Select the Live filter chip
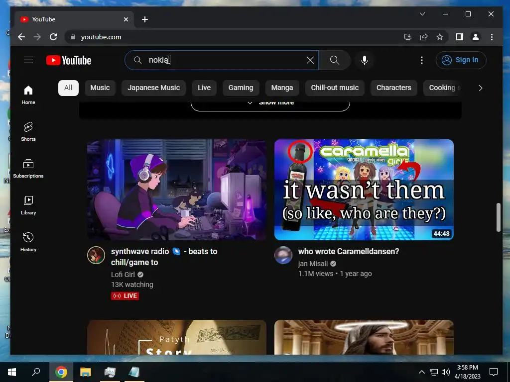This screenshot has width=510, height=382. click(204, 88)
